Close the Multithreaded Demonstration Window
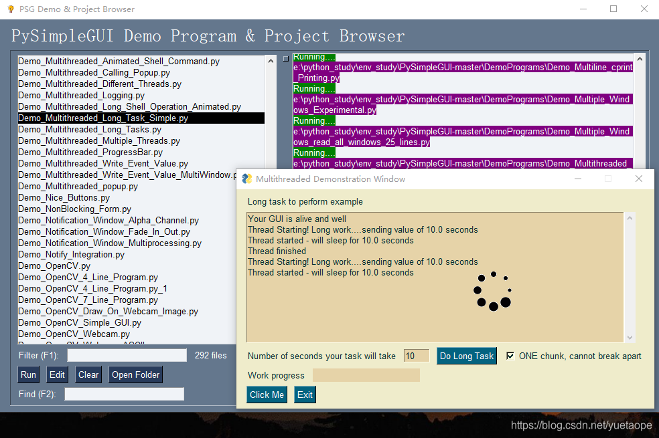659x438 pixels. coord(639,179)
